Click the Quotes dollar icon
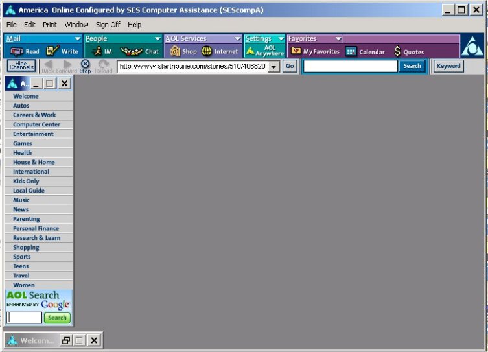488x352 pixels. tap(397, 52)
